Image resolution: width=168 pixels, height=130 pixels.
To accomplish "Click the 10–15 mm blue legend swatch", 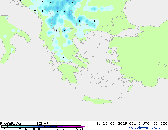I will (35, 127).
